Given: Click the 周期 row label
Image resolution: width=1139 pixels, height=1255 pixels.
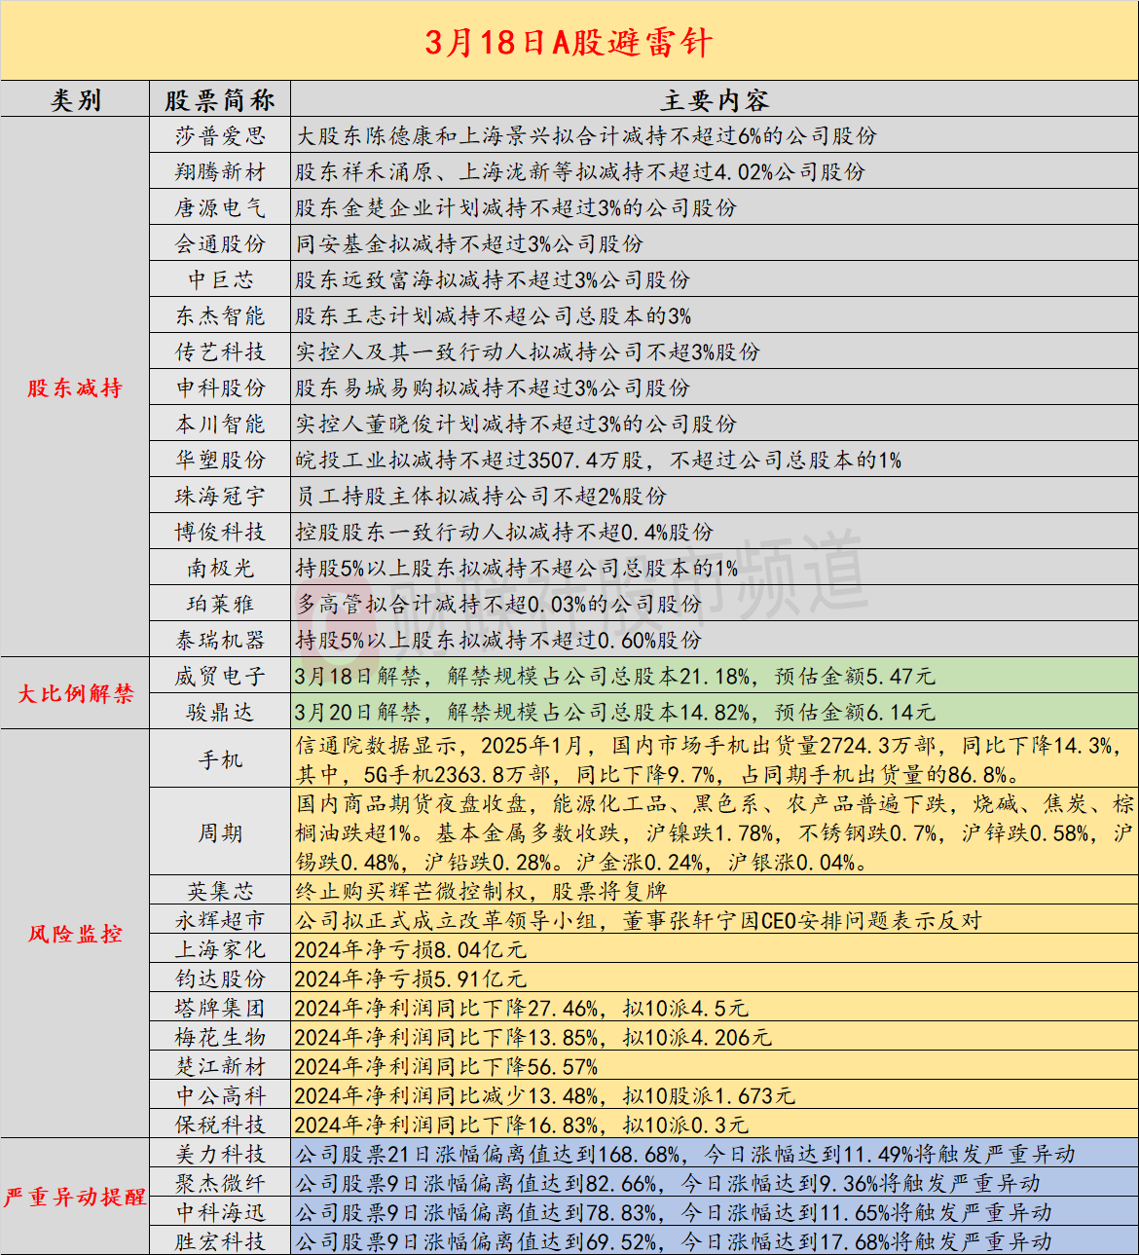Looking at the screenshot, I should (x=220, y=832).
